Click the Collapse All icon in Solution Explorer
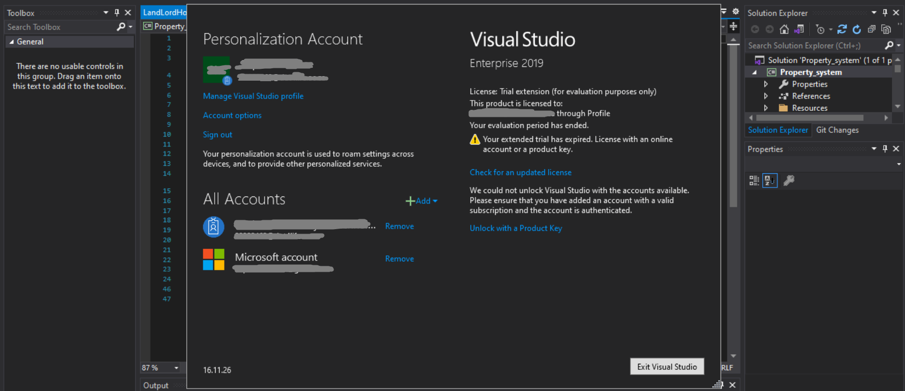Viewport: 905px width, 391px height. point(871,29)
